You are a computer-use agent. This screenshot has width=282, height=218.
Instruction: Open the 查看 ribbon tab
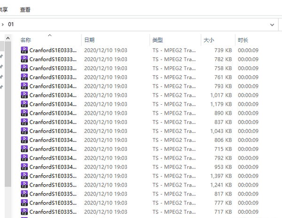[x=25, y=9]
